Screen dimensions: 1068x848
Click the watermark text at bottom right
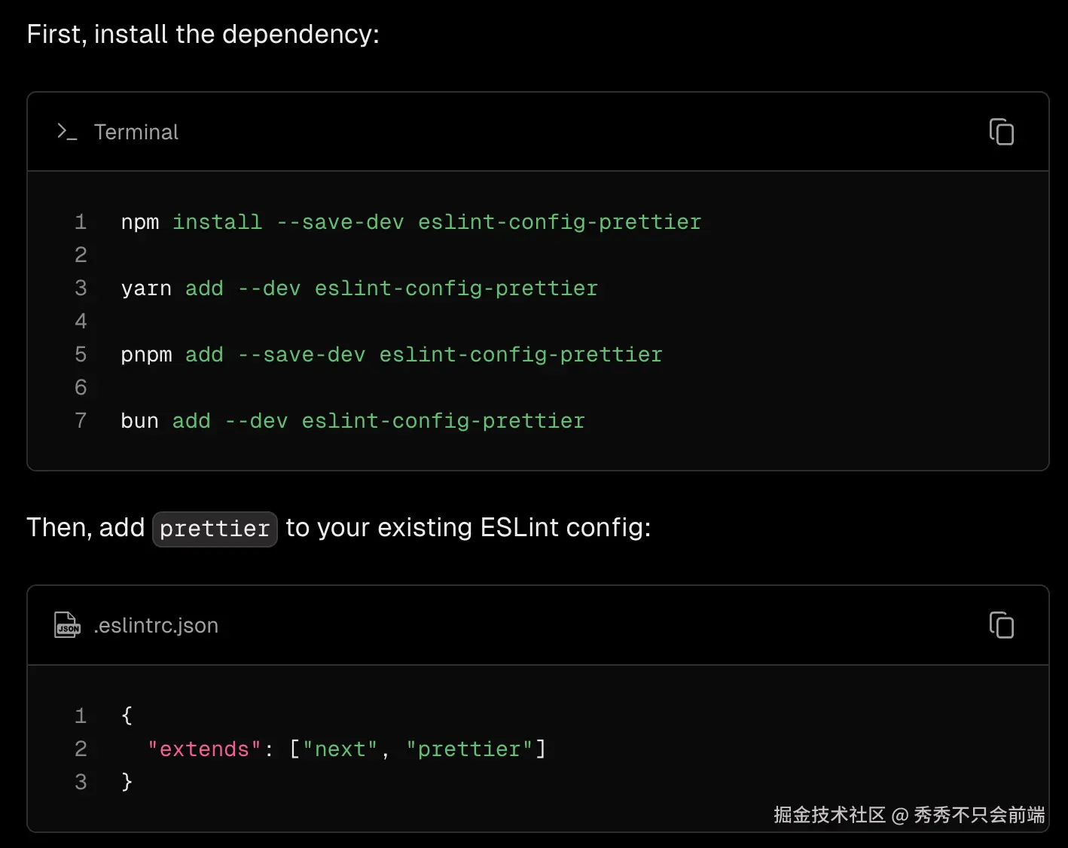click(908, 815)
